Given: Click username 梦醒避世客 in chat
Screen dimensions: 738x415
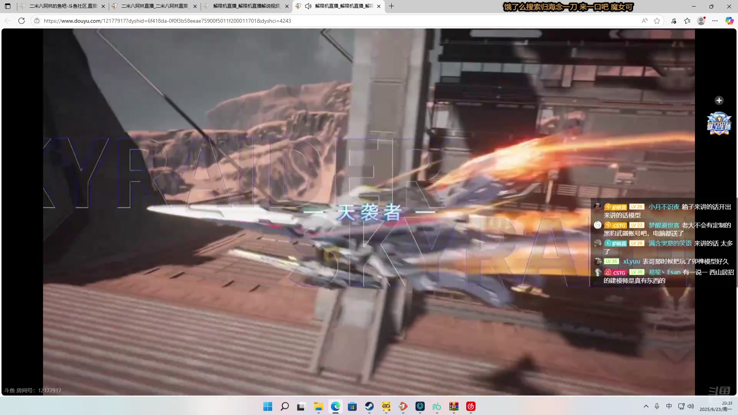Looking at the screenshot, I should pyautogui.click(x=664, y=225).
